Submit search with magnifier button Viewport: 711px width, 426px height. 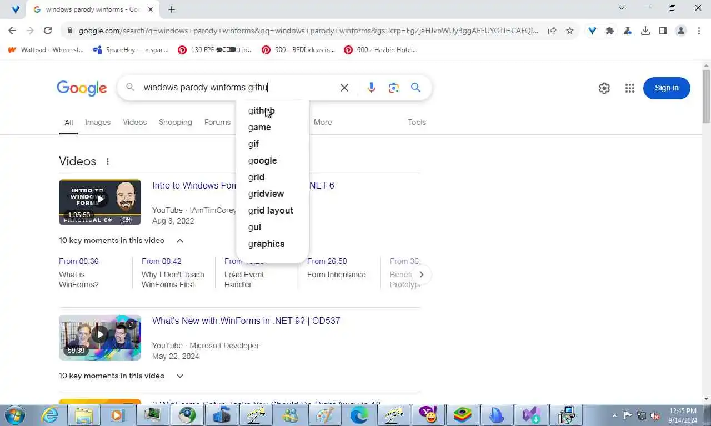pos(415,88)
